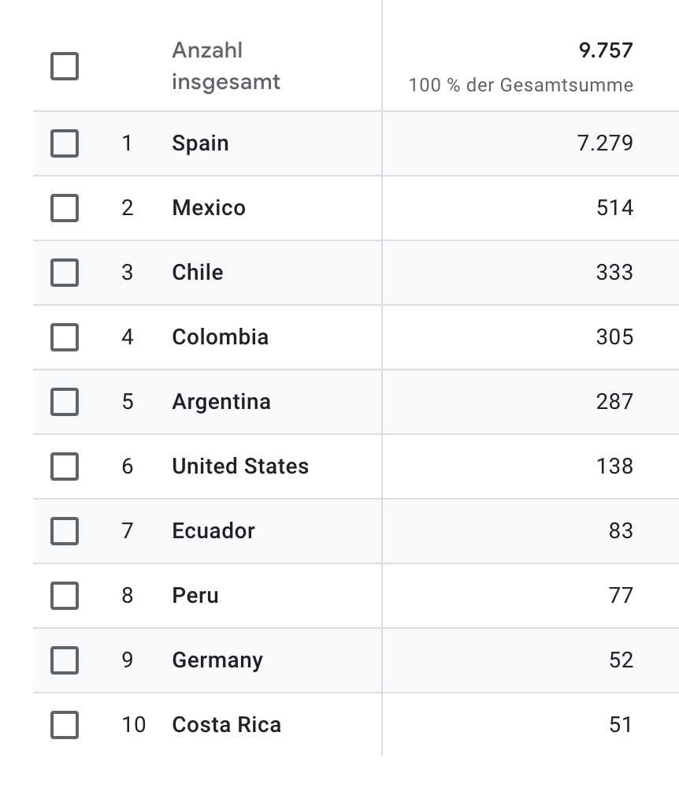The height and width of the screenshot is (788, 679).
Task: Click the Germany value 52
Action: tap(621, 660)
